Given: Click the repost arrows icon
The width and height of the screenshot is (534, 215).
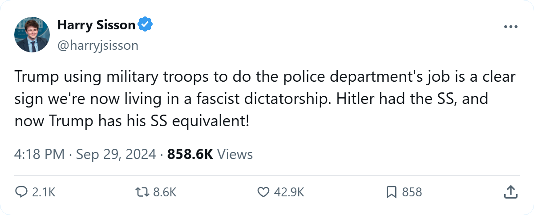Looking at the screenshot, I should (x=142, y=192).
